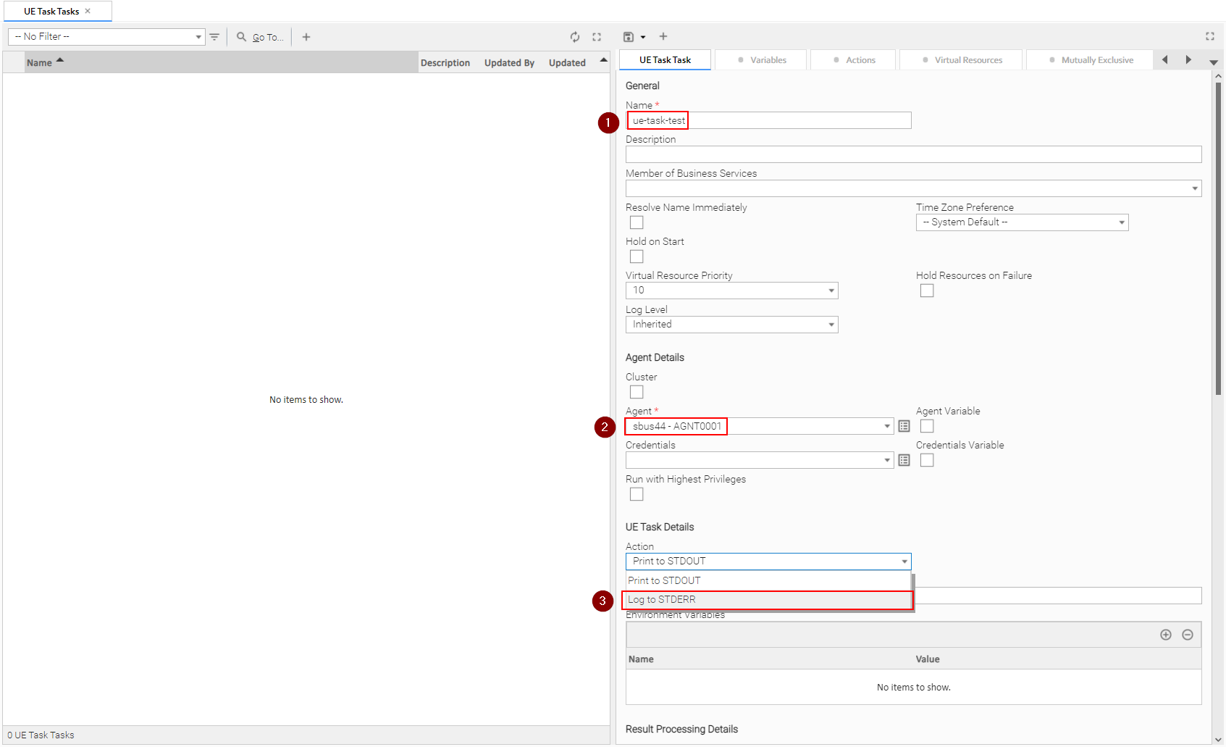Click the filter funnel icon beside No Filter
Screen dimensions: 1226x747
214,37
